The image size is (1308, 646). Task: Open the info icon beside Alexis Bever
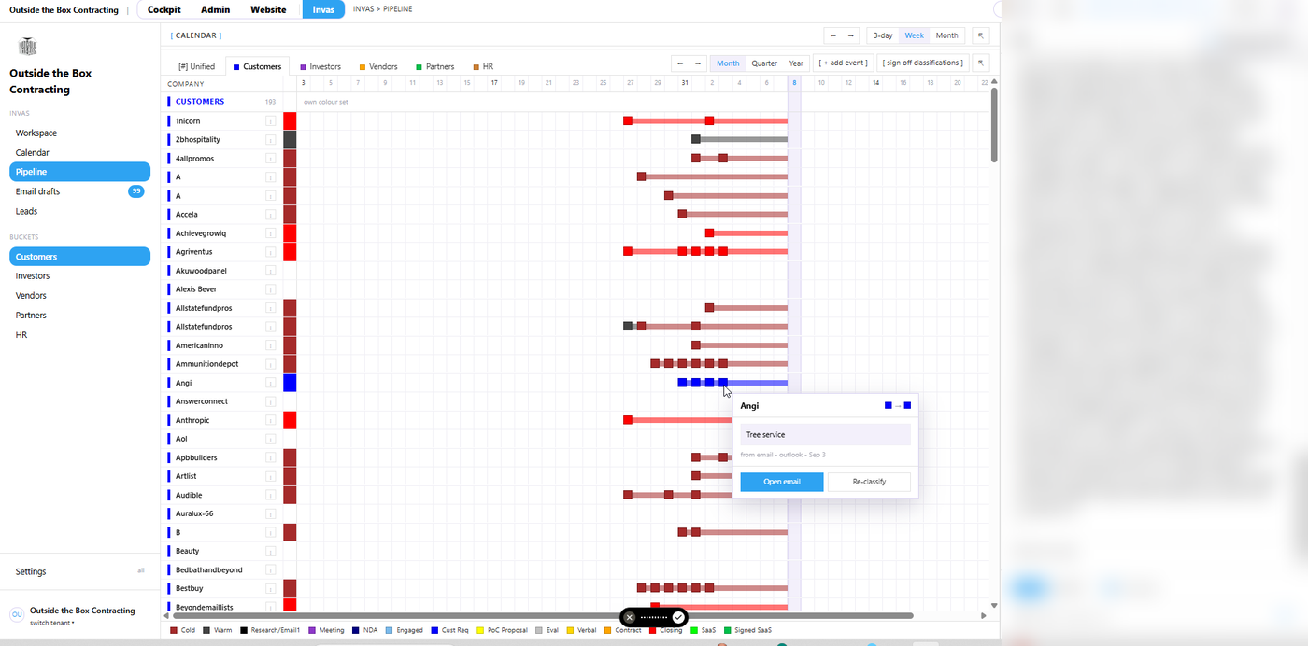coord(271,289)
